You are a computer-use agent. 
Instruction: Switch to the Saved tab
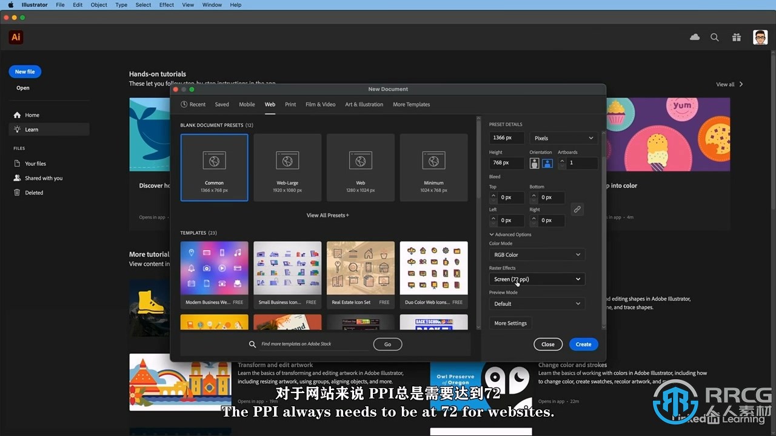pyautogui.click(x=222, y=104)
